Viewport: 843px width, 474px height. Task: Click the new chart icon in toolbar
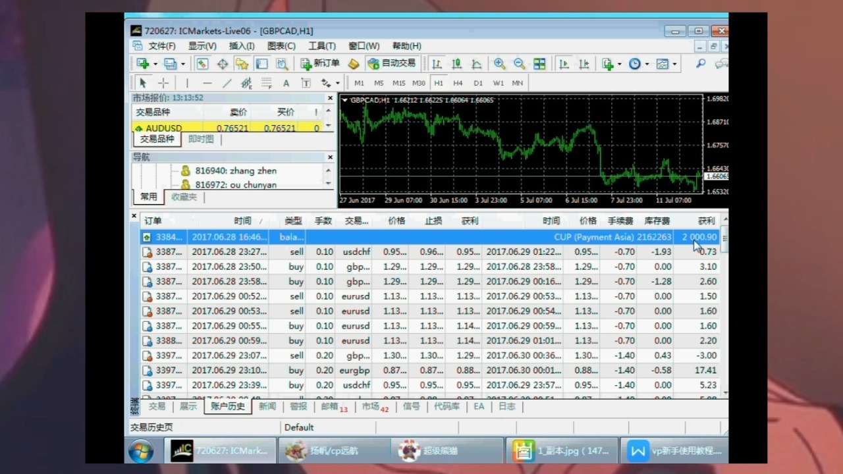tap(143, 64)
